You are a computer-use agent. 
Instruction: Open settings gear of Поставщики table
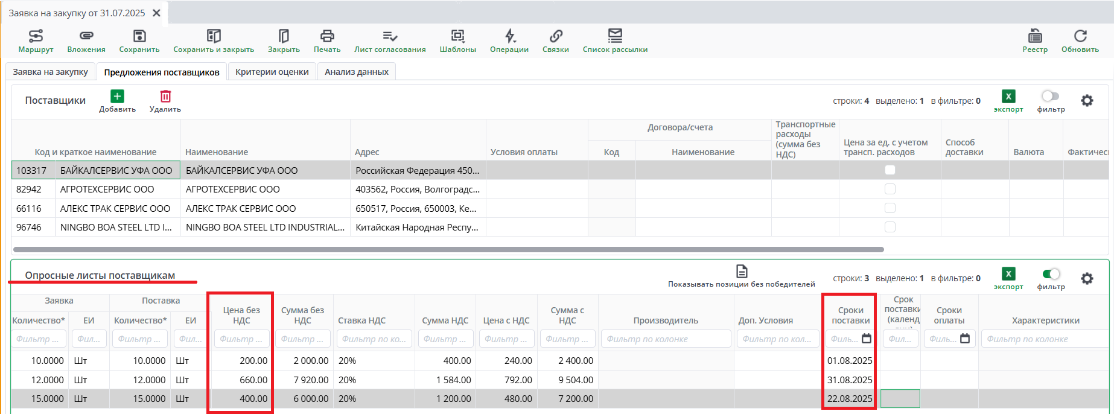[x=1087, y=101]
